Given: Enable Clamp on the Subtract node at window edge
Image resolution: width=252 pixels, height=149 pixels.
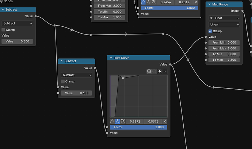Looking at the screenshot, I should (3, 30).
